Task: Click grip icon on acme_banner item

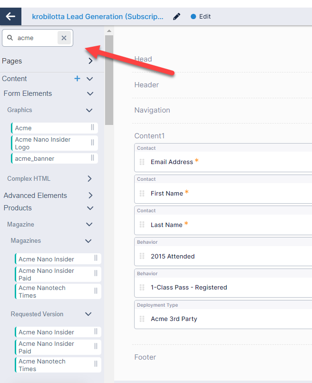Action: pyautogui.click(x=92, y=158)
